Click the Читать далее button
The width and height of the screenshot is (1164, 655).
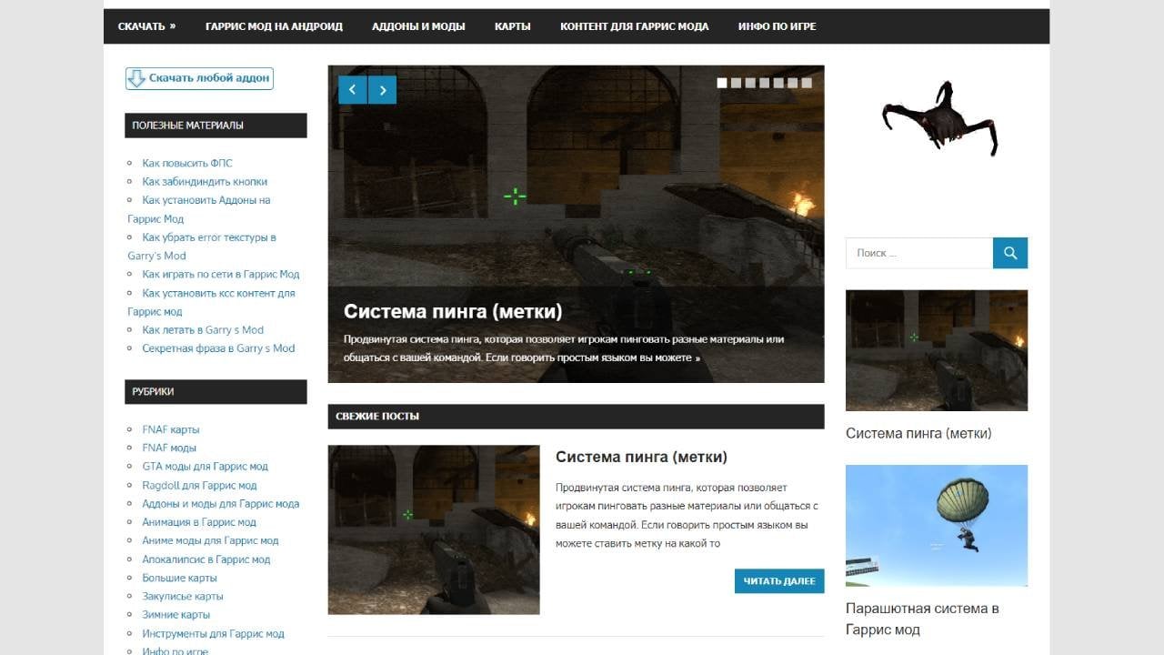[x=779, y=581]
